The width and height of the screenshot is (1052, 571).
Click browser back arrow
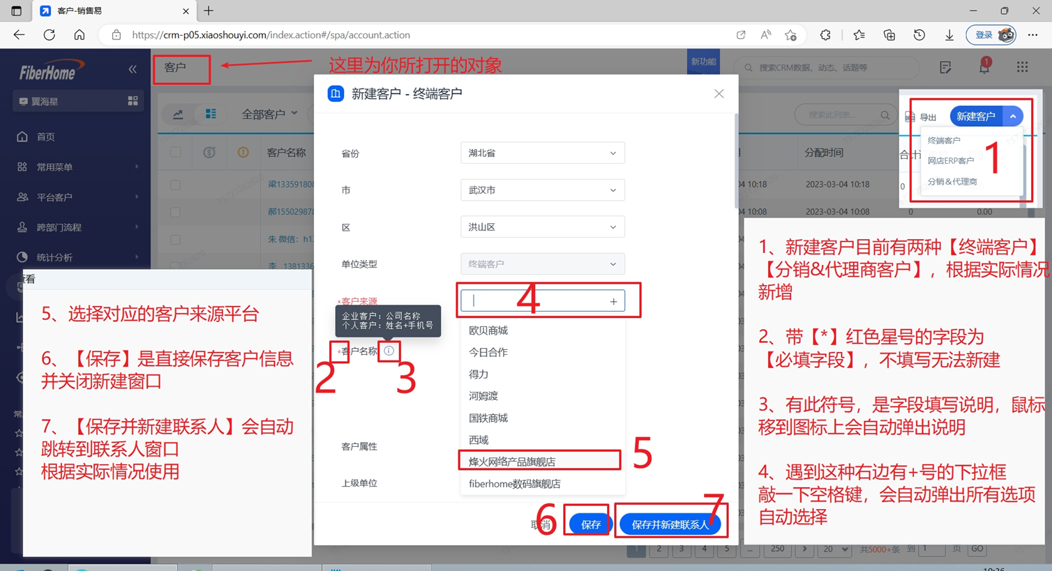click(19, 35)
